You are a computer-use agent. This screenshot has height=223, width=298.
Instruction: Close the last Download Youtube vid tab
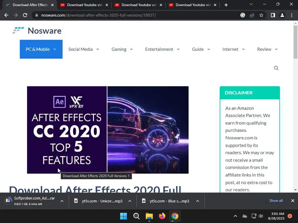point(215,5)
